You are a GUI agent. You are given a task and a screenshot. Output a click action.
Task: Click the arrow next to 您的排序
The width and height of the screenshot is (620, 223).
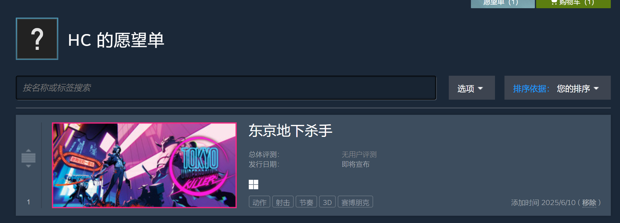(x=596, y=88)
